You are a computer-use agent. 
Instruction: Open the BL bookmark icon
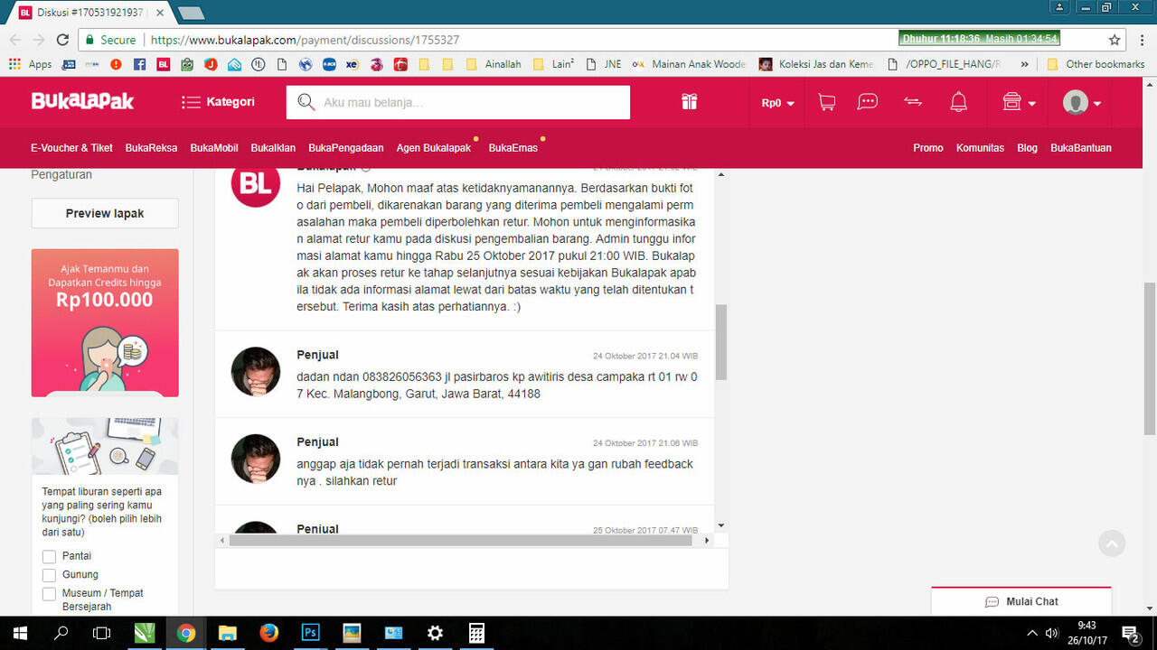pyautogui.click(x=163, y=64)
